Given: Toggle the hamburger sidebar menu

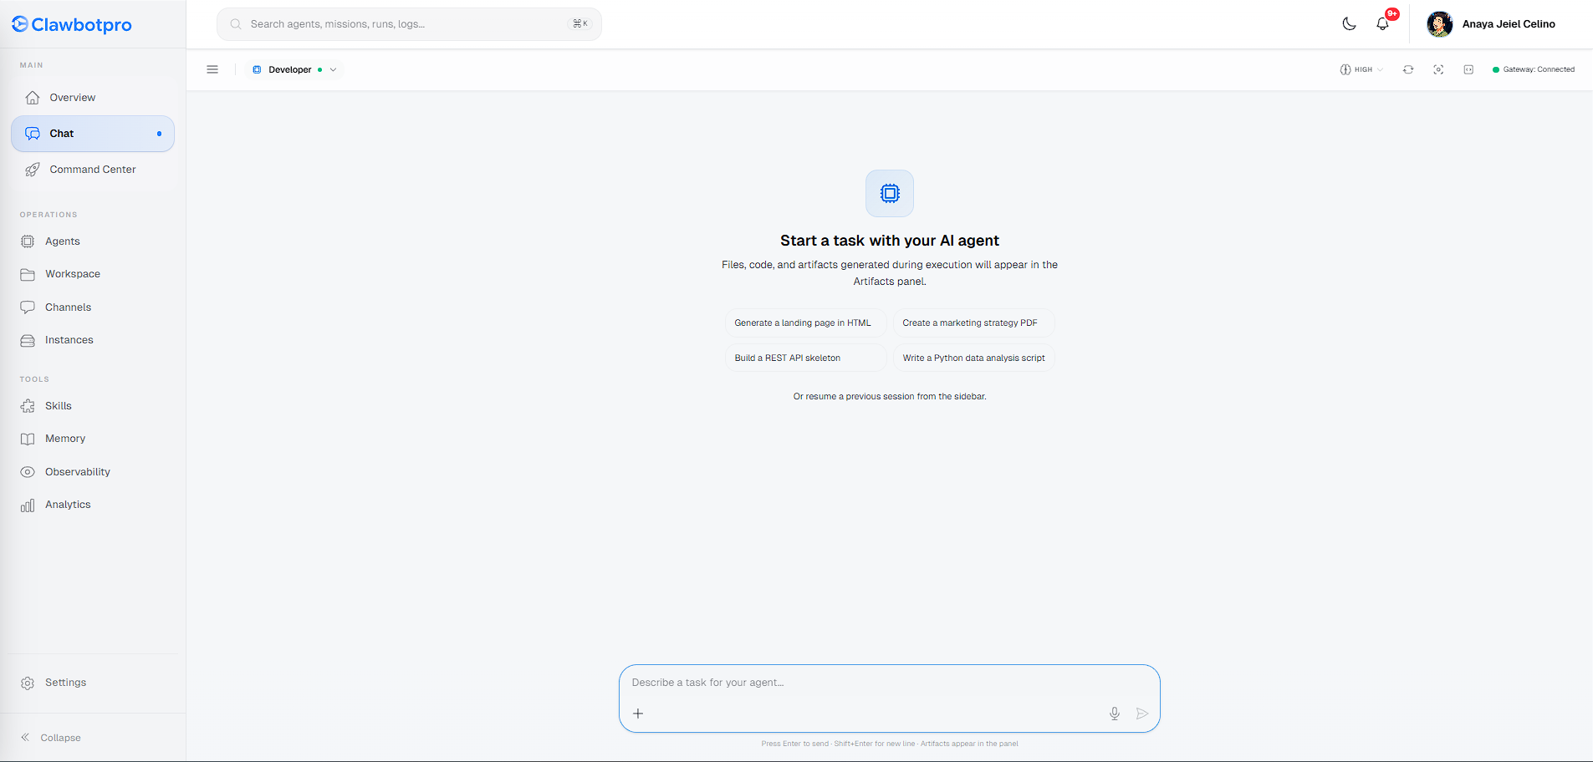Looking at the screenshot, I should click(212, 70).
